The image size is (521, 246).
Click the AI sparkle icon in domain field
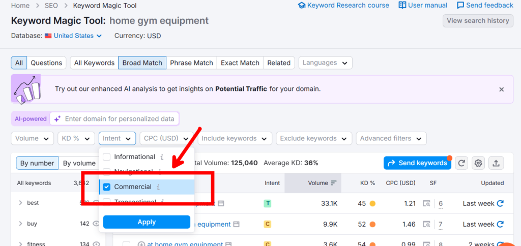coord(57,119)
